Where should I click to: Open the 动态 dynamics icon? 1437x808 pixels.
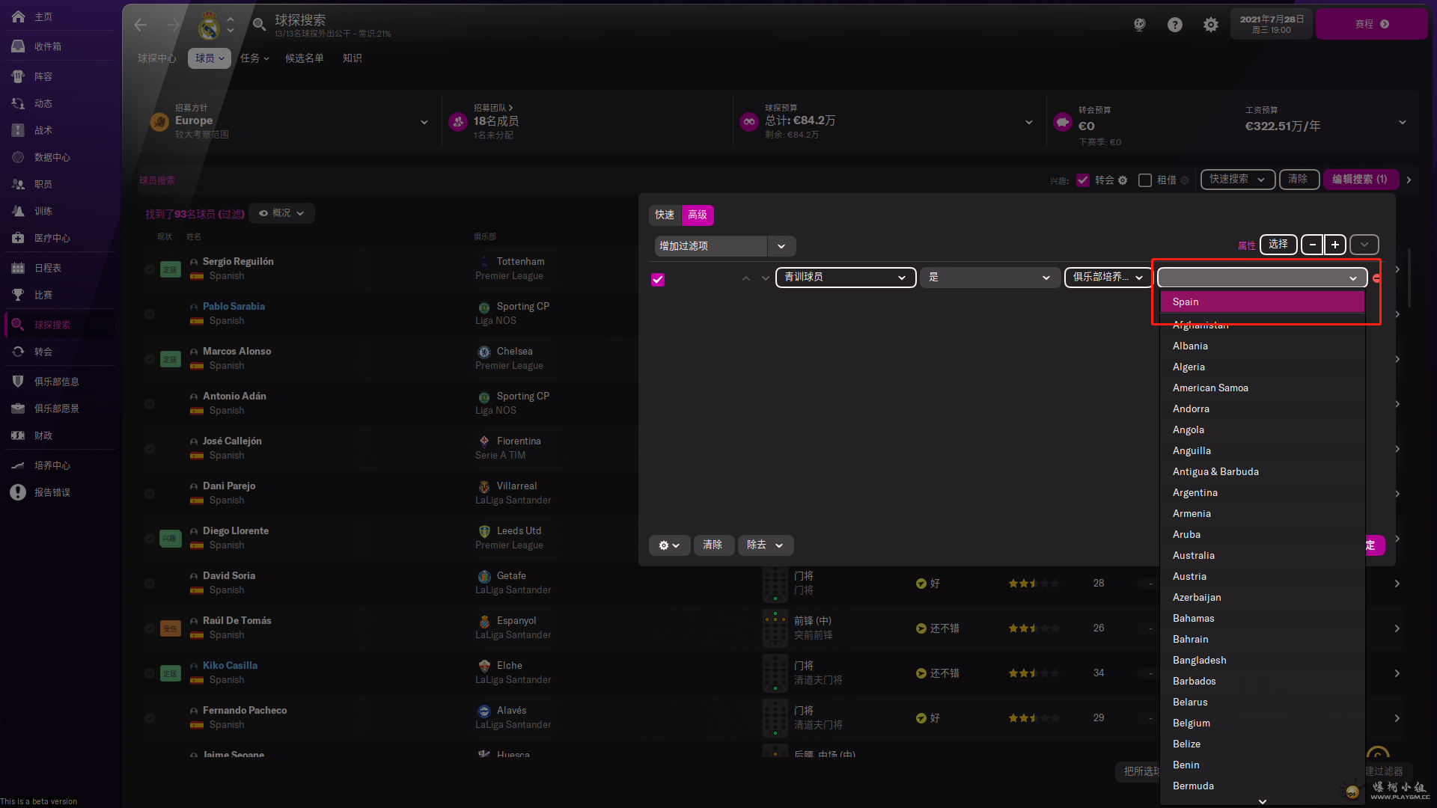(18, 103)
